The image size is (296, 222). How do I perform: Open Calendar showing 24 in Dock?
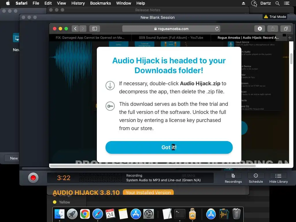[x=110, y=214]
